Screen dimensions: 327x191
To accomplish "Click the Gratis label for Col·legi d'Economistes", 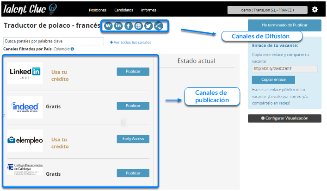I will point(53,174).
